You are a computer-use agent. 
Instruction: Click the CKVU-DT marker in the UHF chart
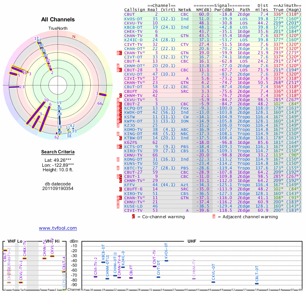click(x=213, y=282)
